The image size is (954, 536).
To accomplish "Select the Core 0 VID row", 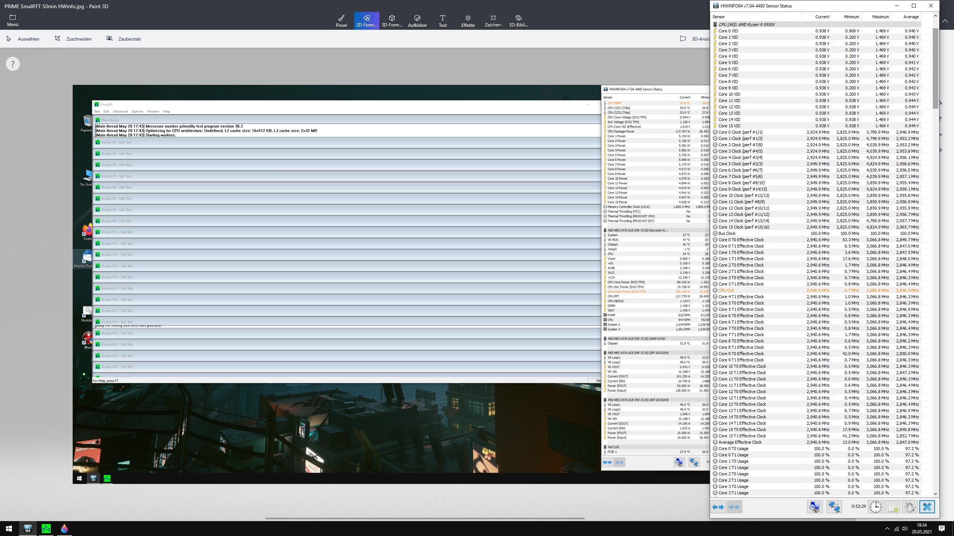I will coord(816,31).
